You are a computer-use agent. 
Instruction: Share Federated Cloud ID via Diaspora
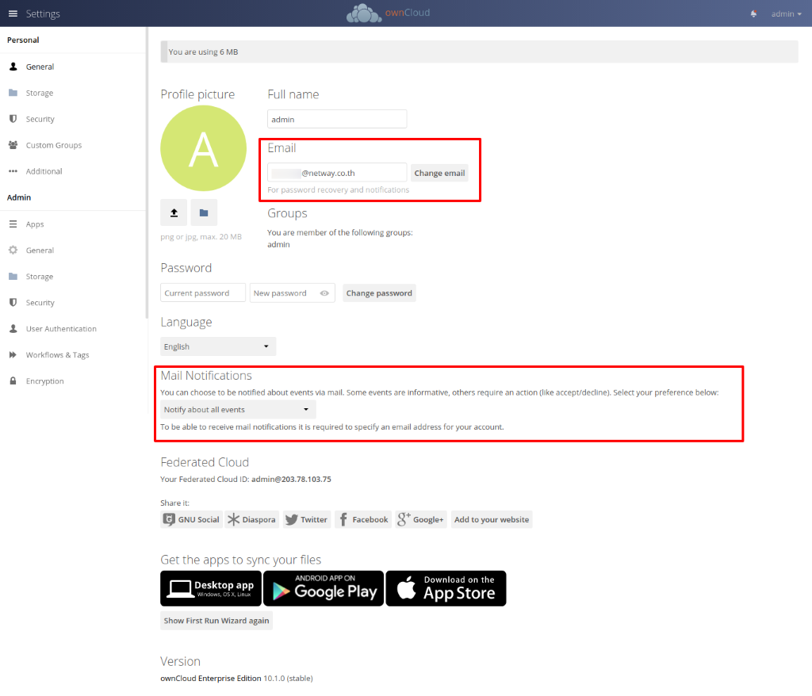click(251, 520)
